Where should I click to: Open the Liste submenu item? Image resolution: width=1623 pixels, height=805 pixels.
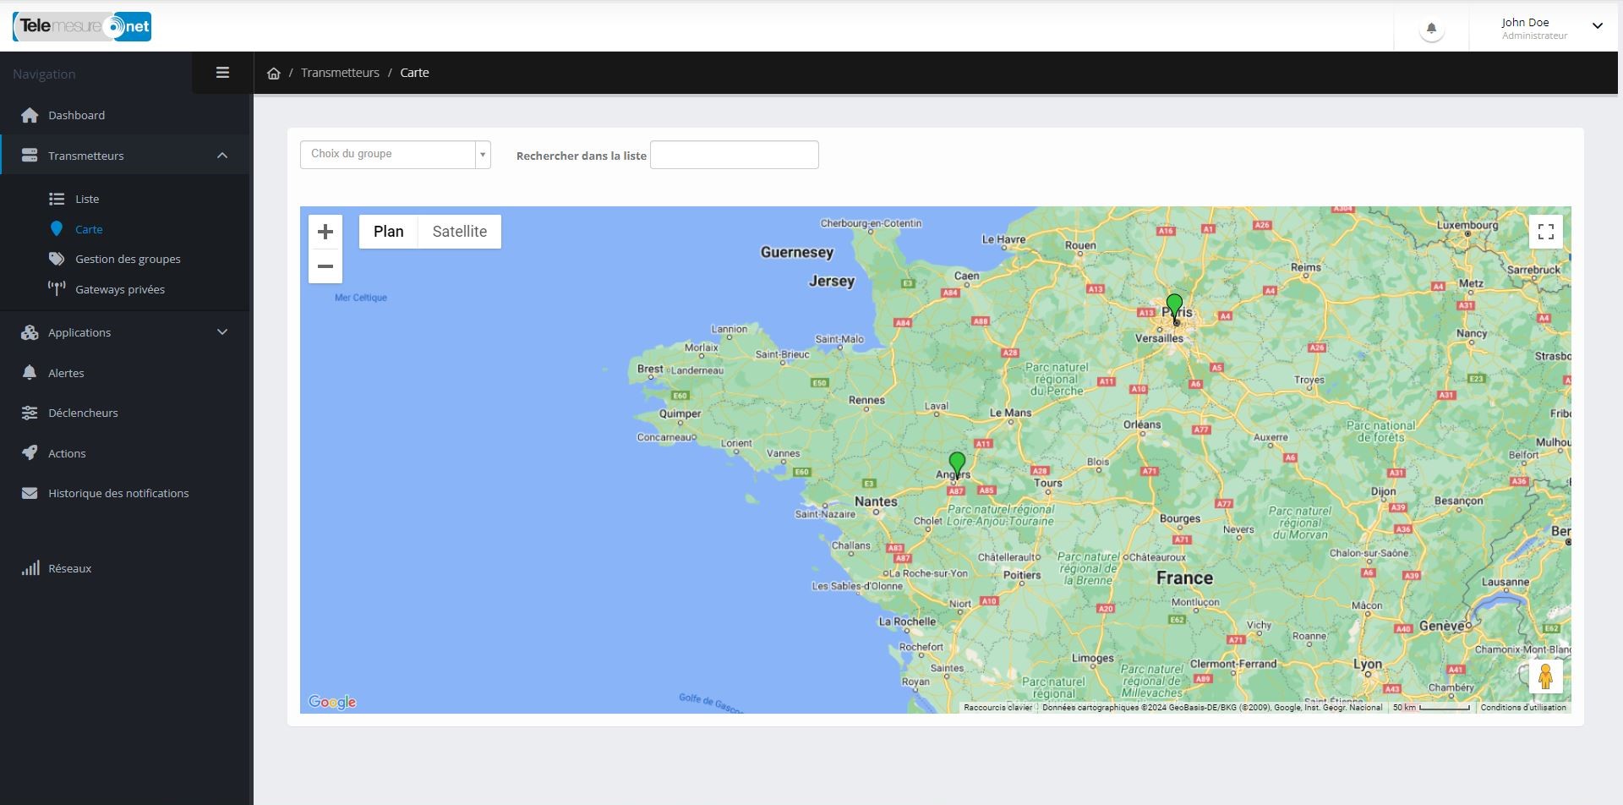point(87,199)
